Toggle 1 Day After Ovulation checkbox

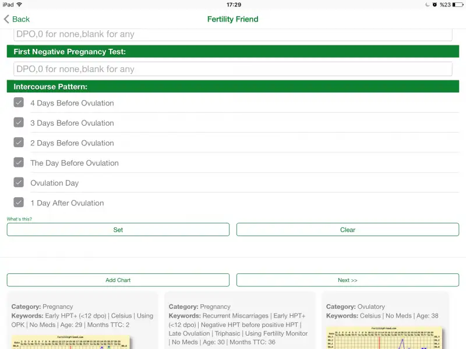(19, 202)
